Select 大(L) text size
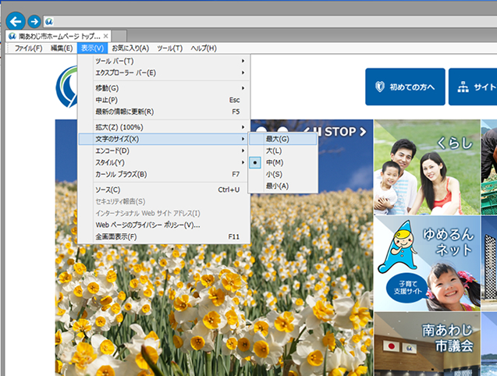This screenshot has width=497, height=376. [283, 151]
